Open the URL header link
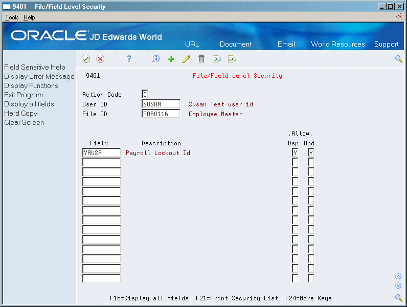 [192, 44]
